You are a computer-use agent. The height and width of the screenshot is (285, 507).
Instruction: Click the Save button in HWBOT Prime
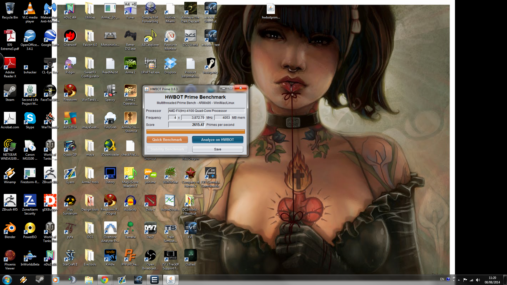218,149
